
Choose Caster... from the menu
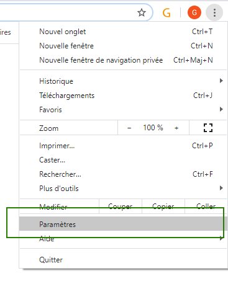(x=123, y=160)
